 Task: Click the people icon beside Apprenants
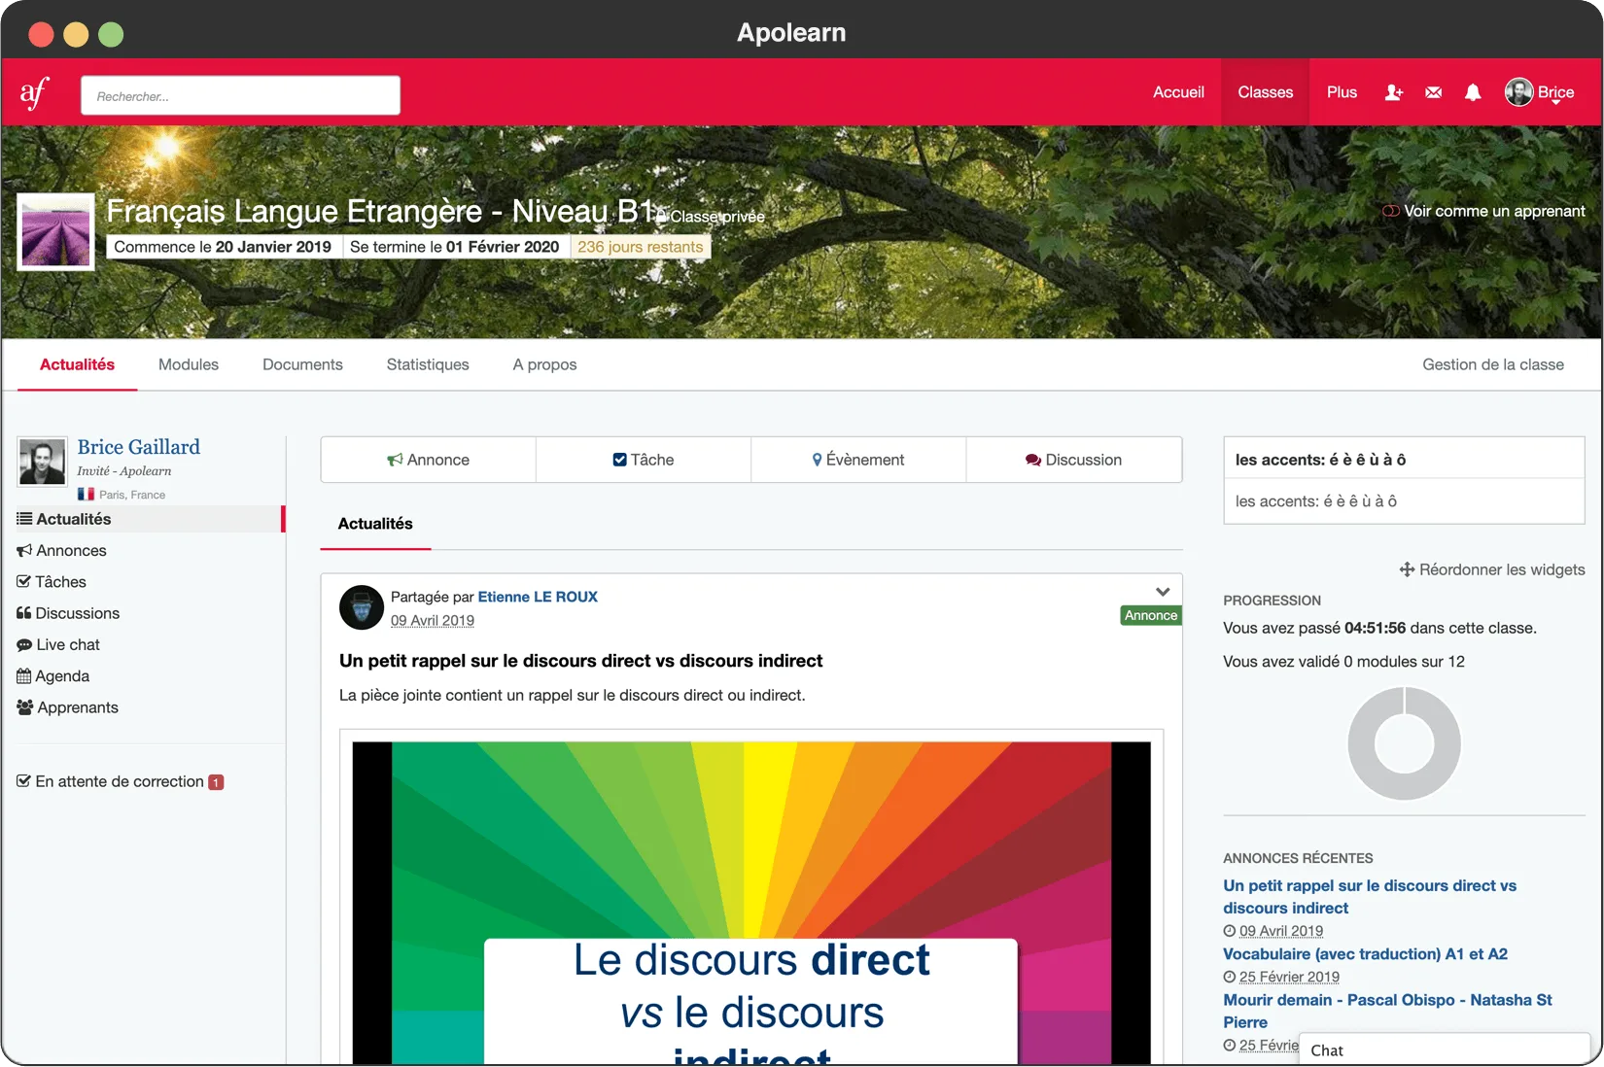pos(25,707)
